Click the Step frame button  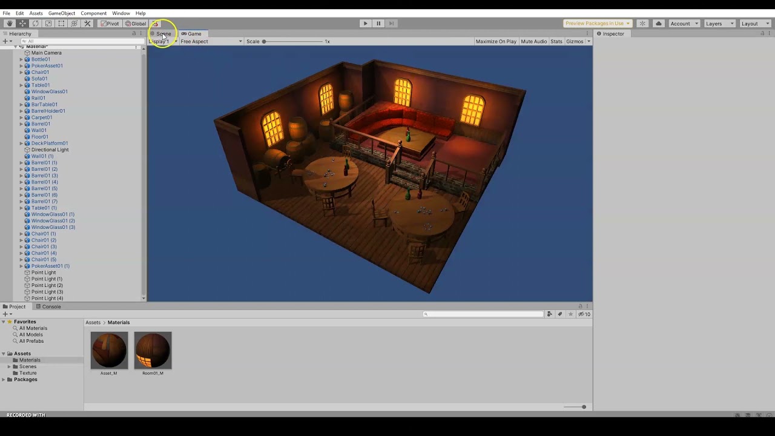click(x=391, y=24)
